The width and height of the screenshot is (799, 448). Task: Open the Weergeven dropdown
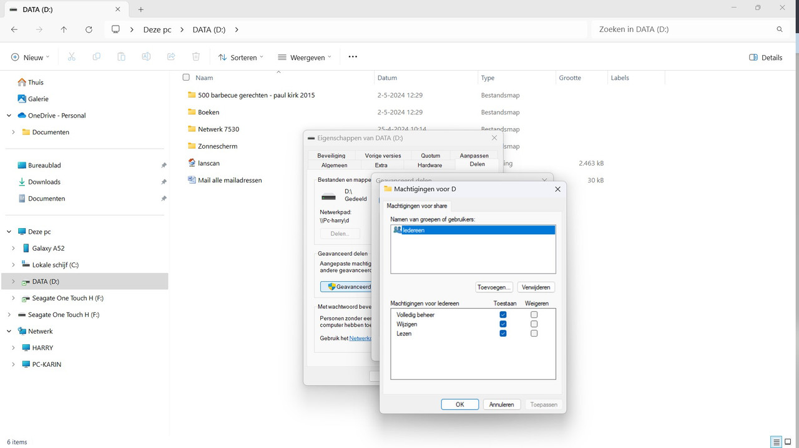pyautogui.click(x=305, y=57)
